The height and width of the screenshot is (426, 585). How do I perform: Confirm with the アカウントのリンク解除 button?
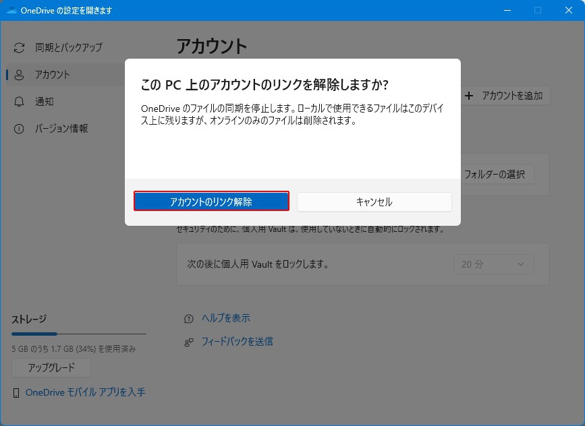(x=211, y=202)
